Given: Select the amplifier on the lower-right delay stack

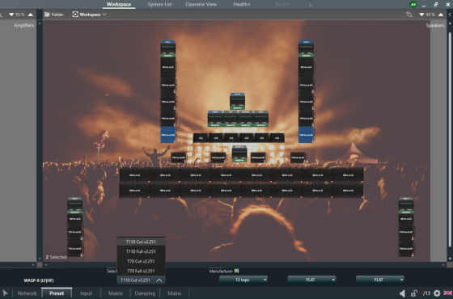Looking at the screenshot, I should click(x=406, y=205).
